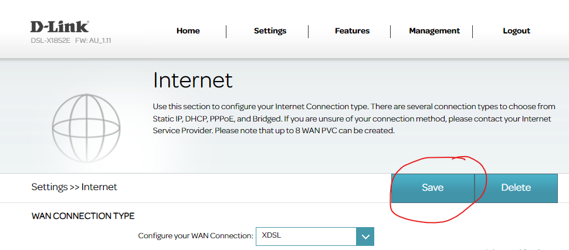Viewport: 569px width, 250px height.
Task: Click the Configure your WAN Connection label
Action: coord(195,236)
